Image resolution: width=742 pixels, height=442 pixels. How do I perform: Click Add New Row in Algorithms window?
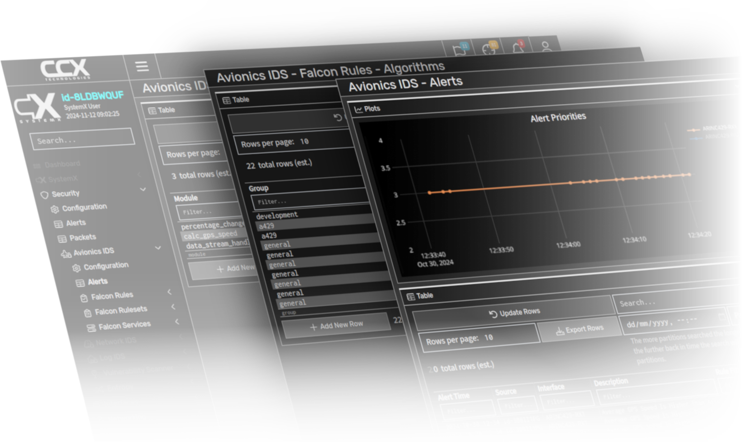pos(336,325)
